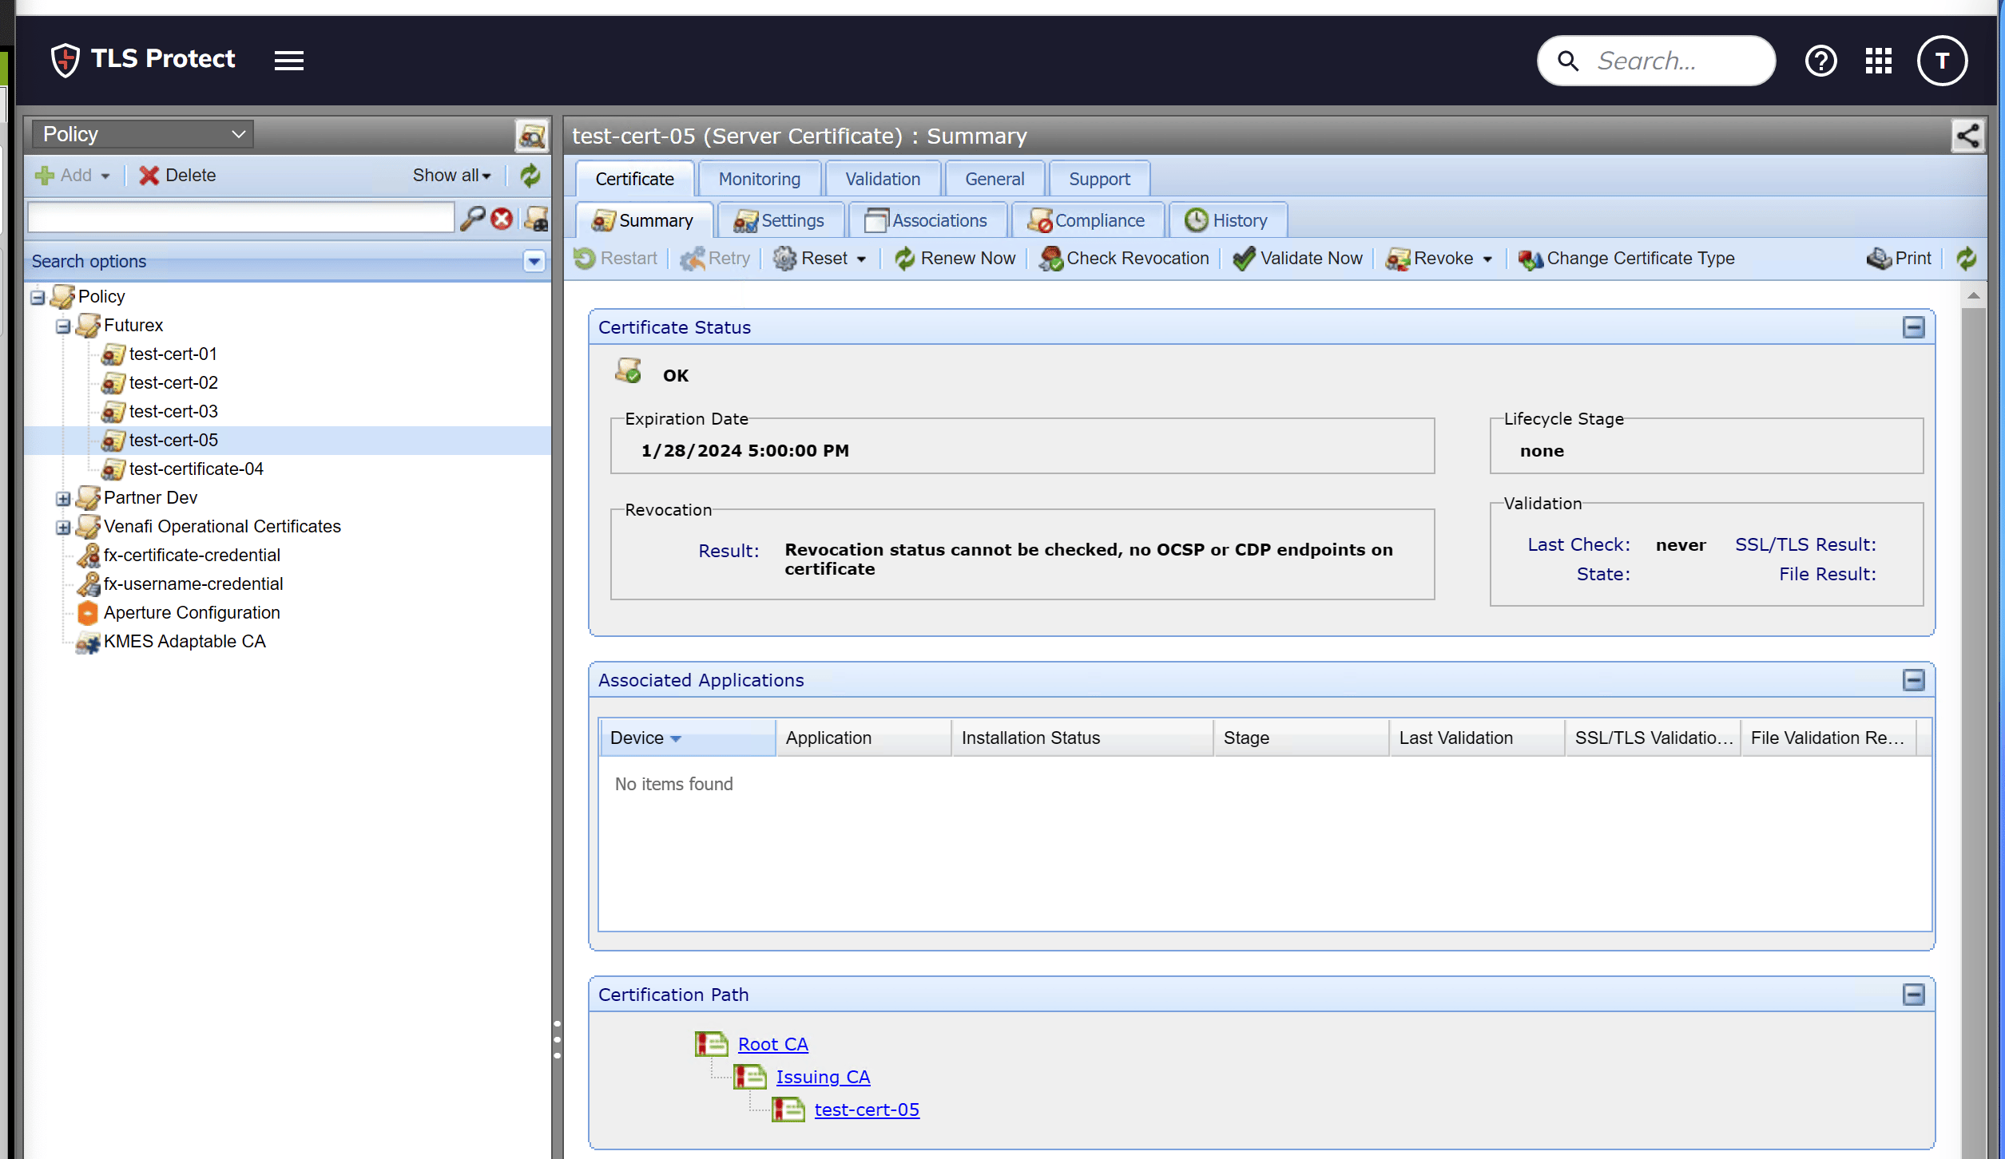Screen dimensions: 2005x1159
Task: Collapse the Certification Path panel
Action: (x=1913, y=995)
